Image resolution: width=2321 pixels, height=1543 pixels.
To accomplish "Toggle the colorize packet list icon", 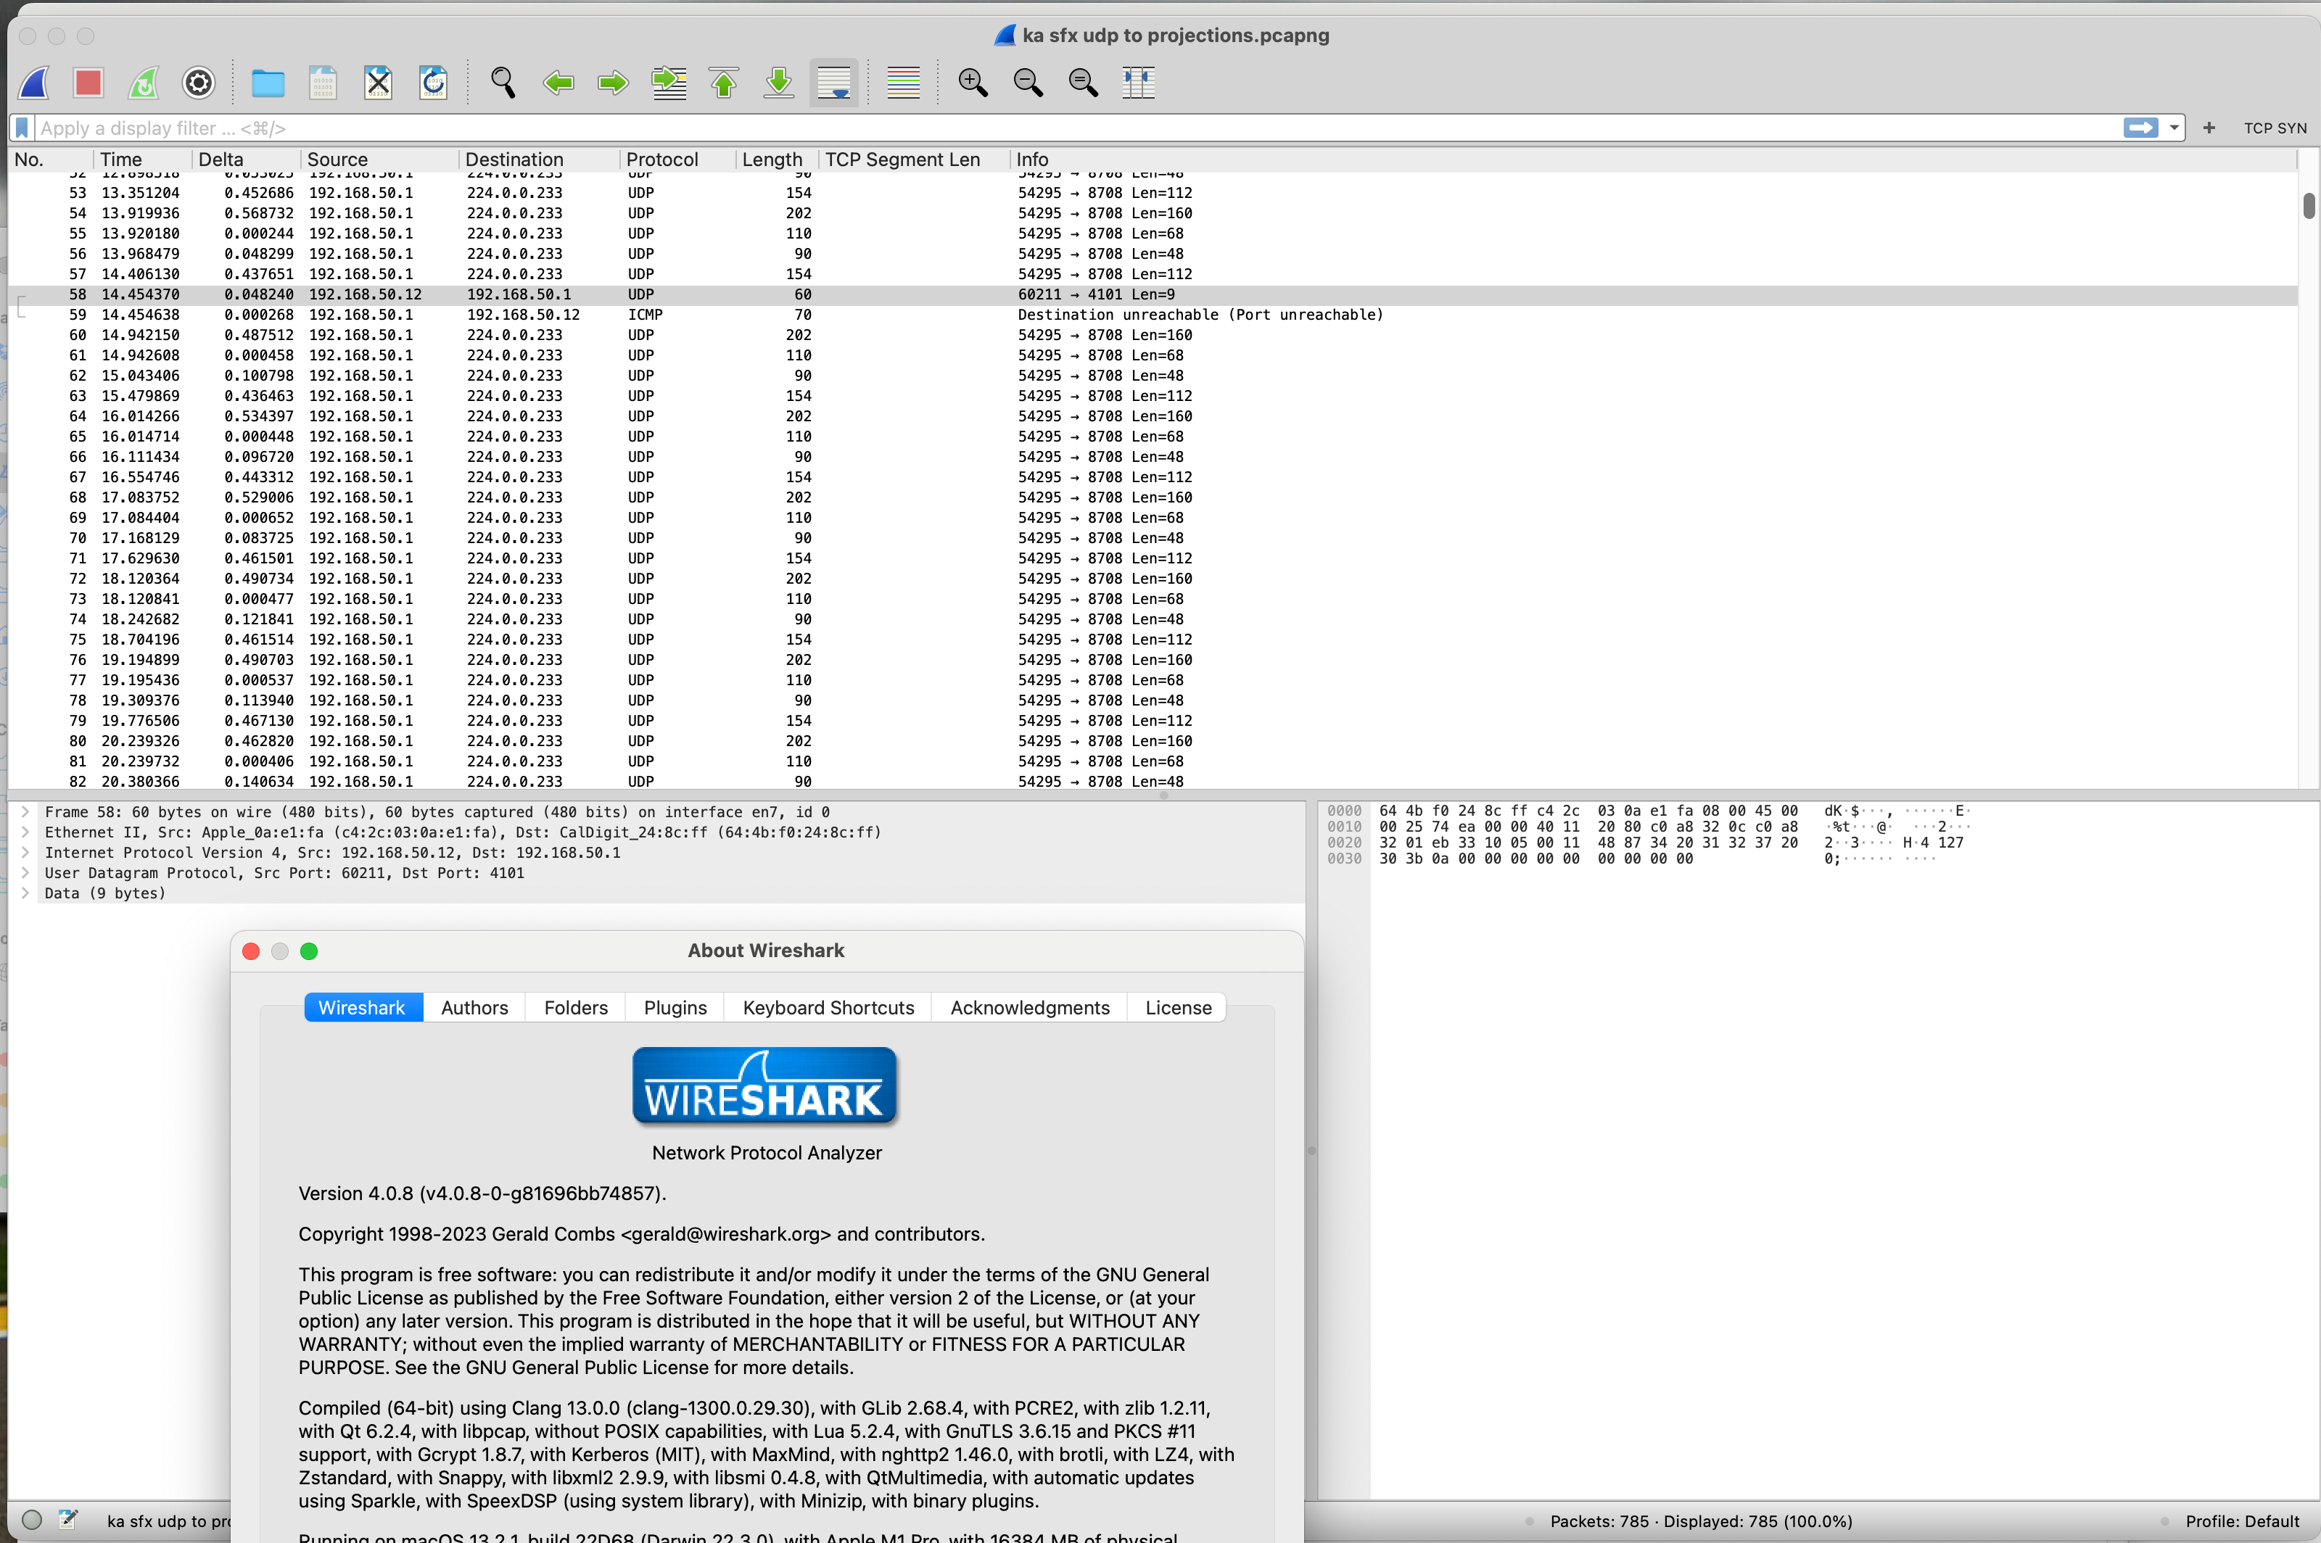I will [902, 83].
